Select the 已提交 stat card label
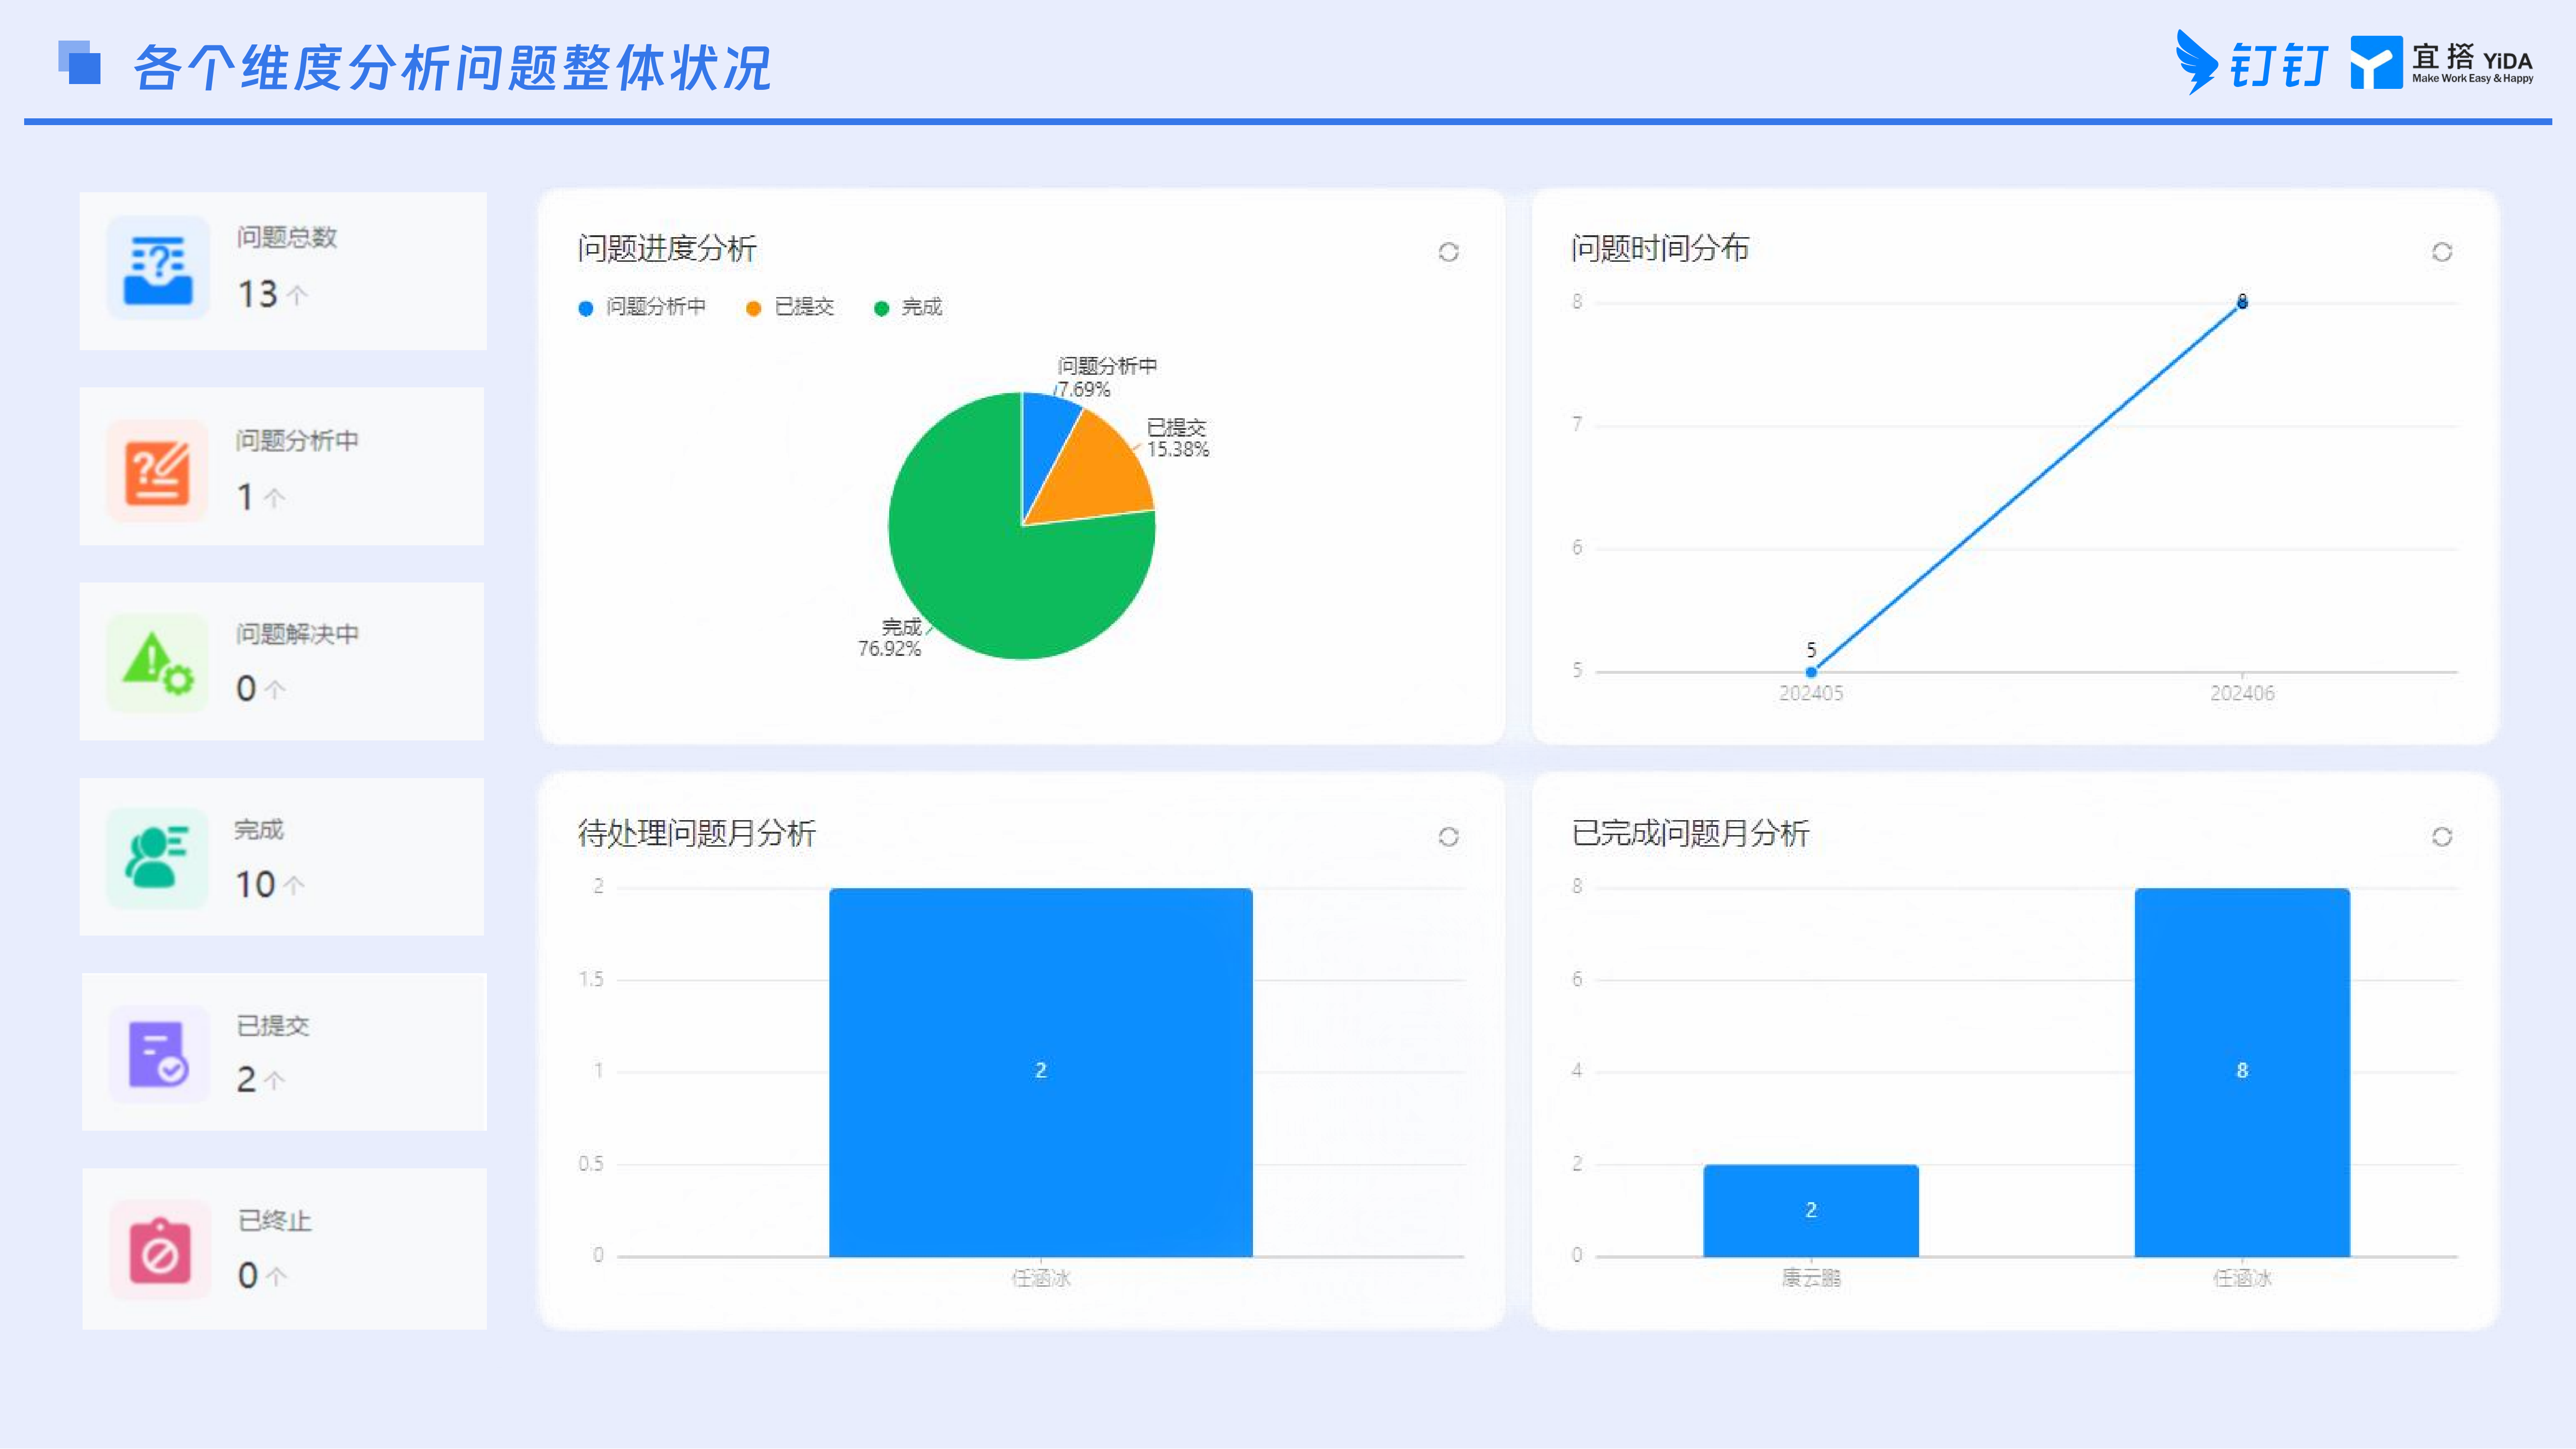The image size is (2576, 1449). 273,1025
